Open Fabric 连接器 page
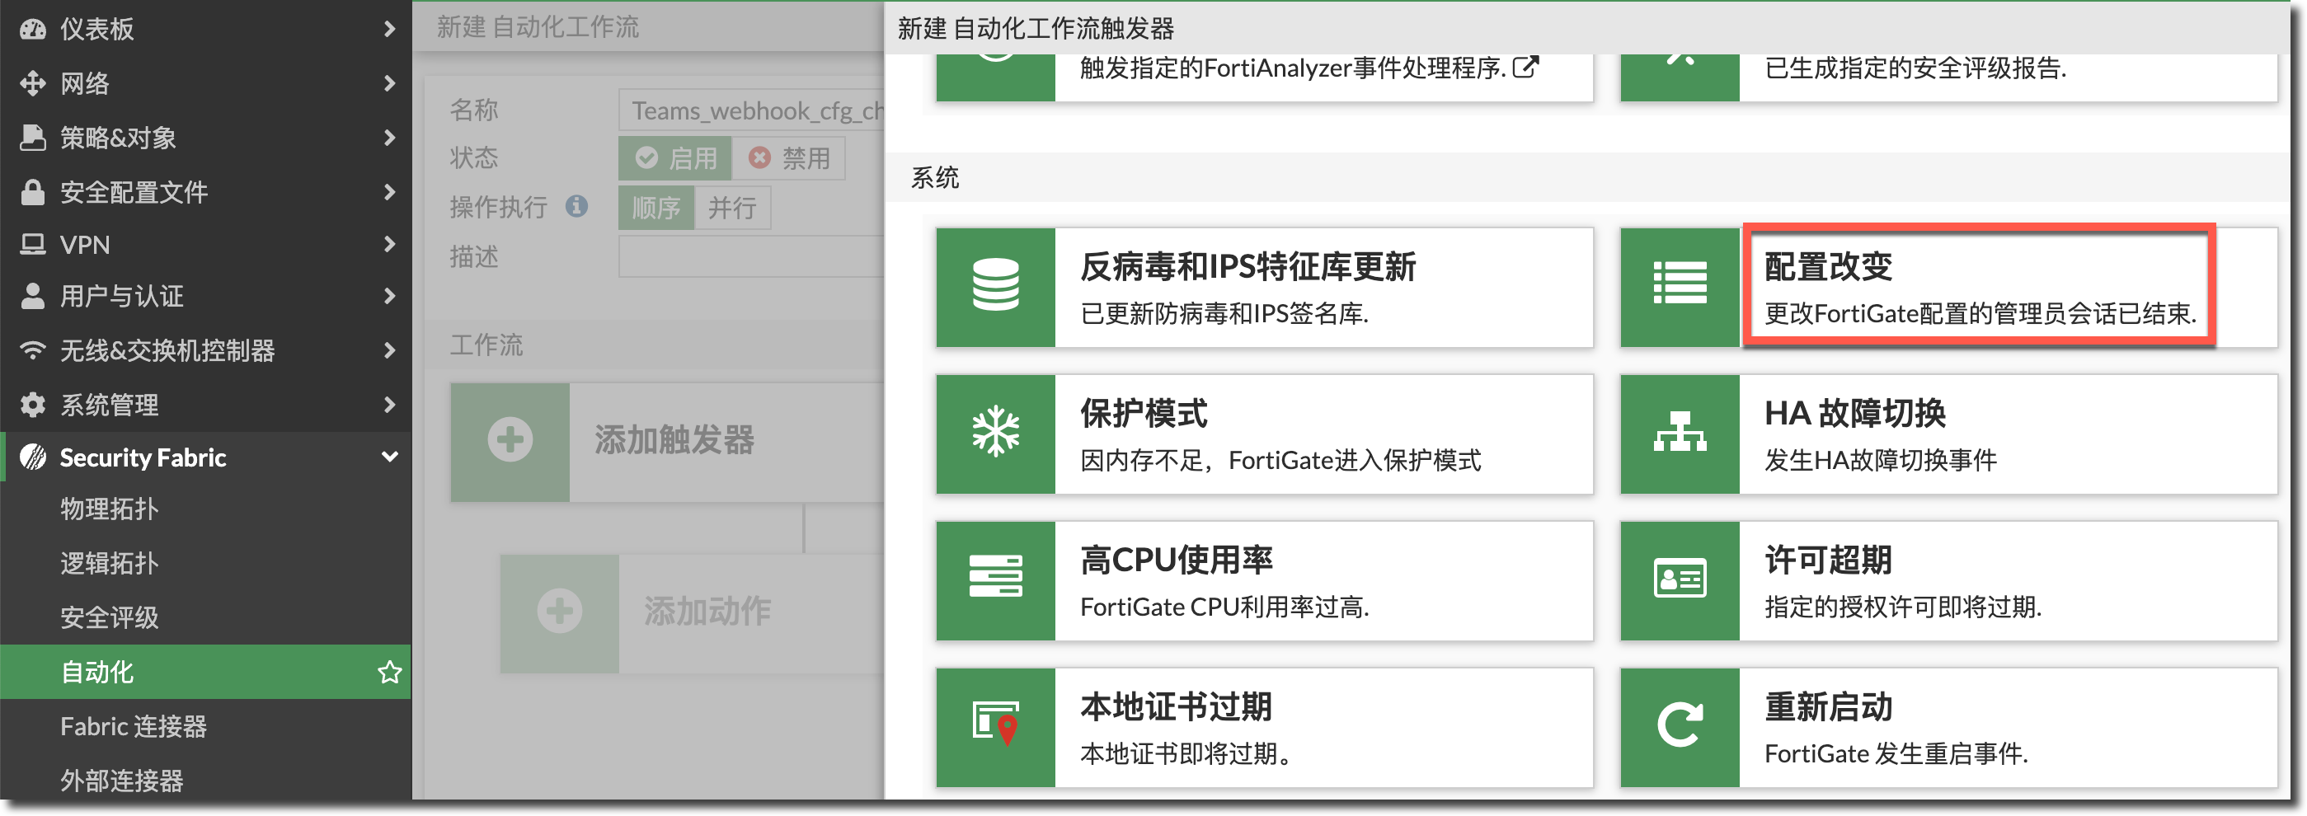This screenshot has height=816, width=2307. coord(134,725)
